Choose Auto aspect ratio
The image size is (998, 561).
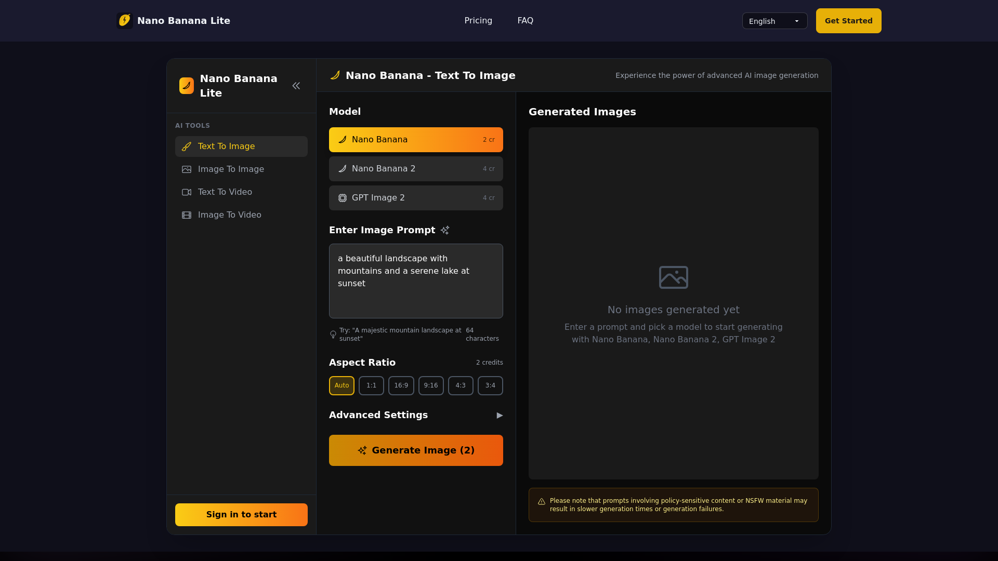[342, 385]
